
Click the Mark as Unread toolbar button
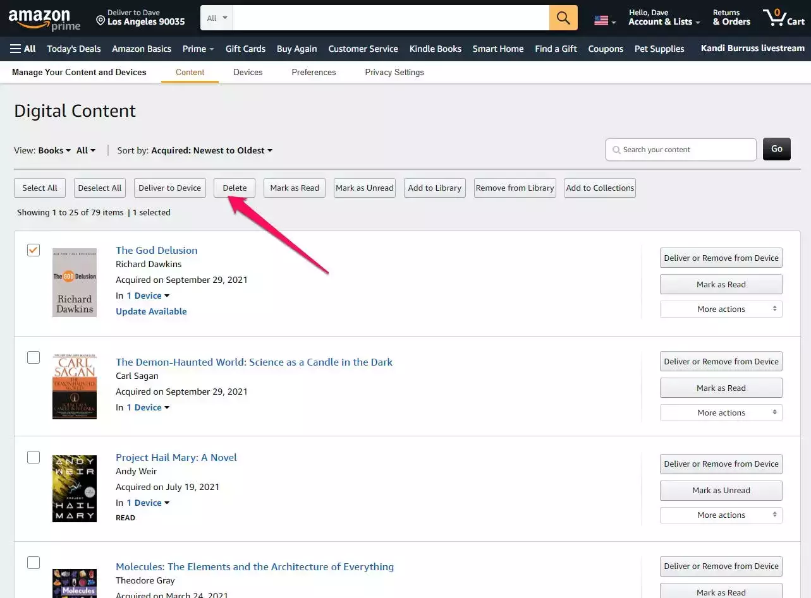[x=365, y=188]
